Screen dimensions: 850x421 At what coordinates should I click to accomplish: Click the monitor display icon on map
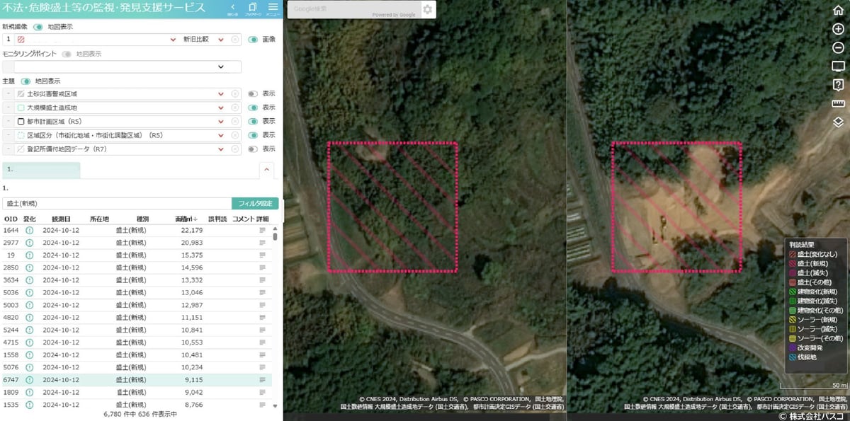[x=838, y=66]
